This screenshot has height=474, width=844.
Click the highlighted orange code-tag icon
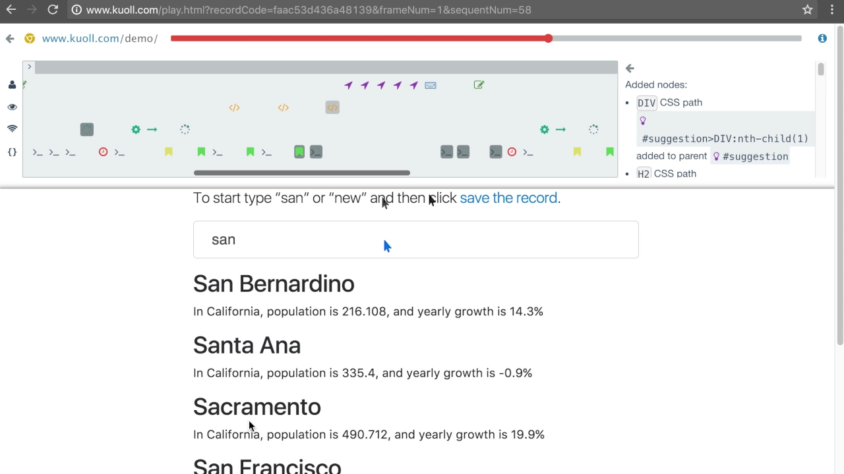tap(332, 107)
